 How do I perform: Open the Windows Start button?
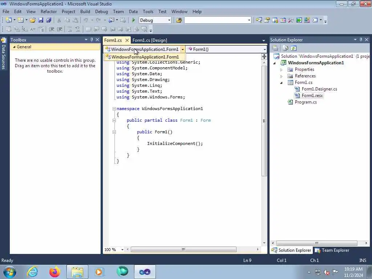point(10,272)
